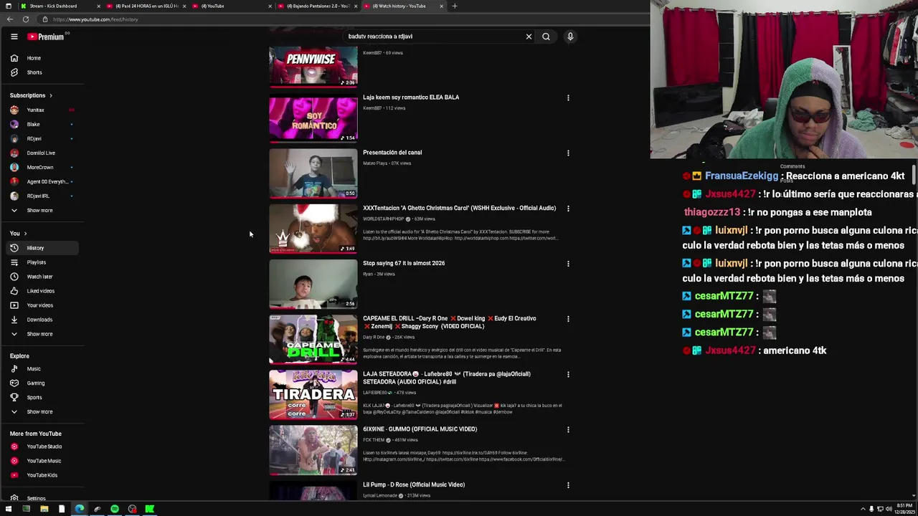Open YouTube Studio from the sidebar
This screenshot has width=918, height=516.
tap(43, 446)
